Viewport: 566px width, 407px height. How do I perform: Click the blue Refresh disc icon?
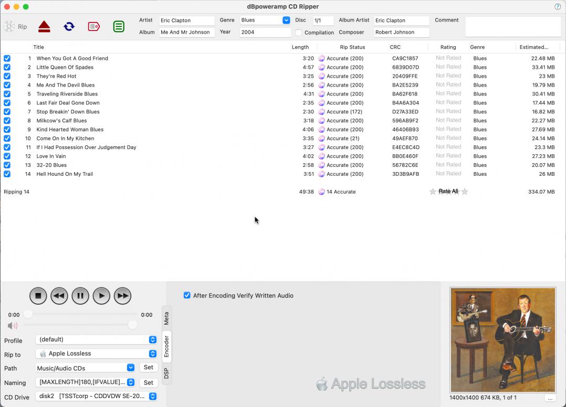[69, 26]
